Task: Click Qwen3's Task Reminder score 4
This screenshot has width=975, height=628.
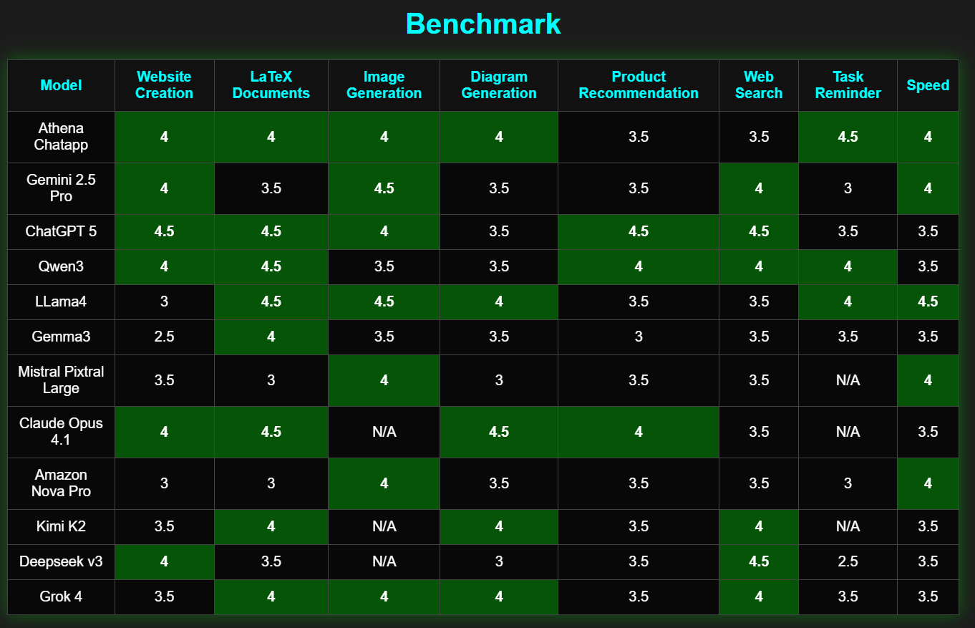Action: 848,267
